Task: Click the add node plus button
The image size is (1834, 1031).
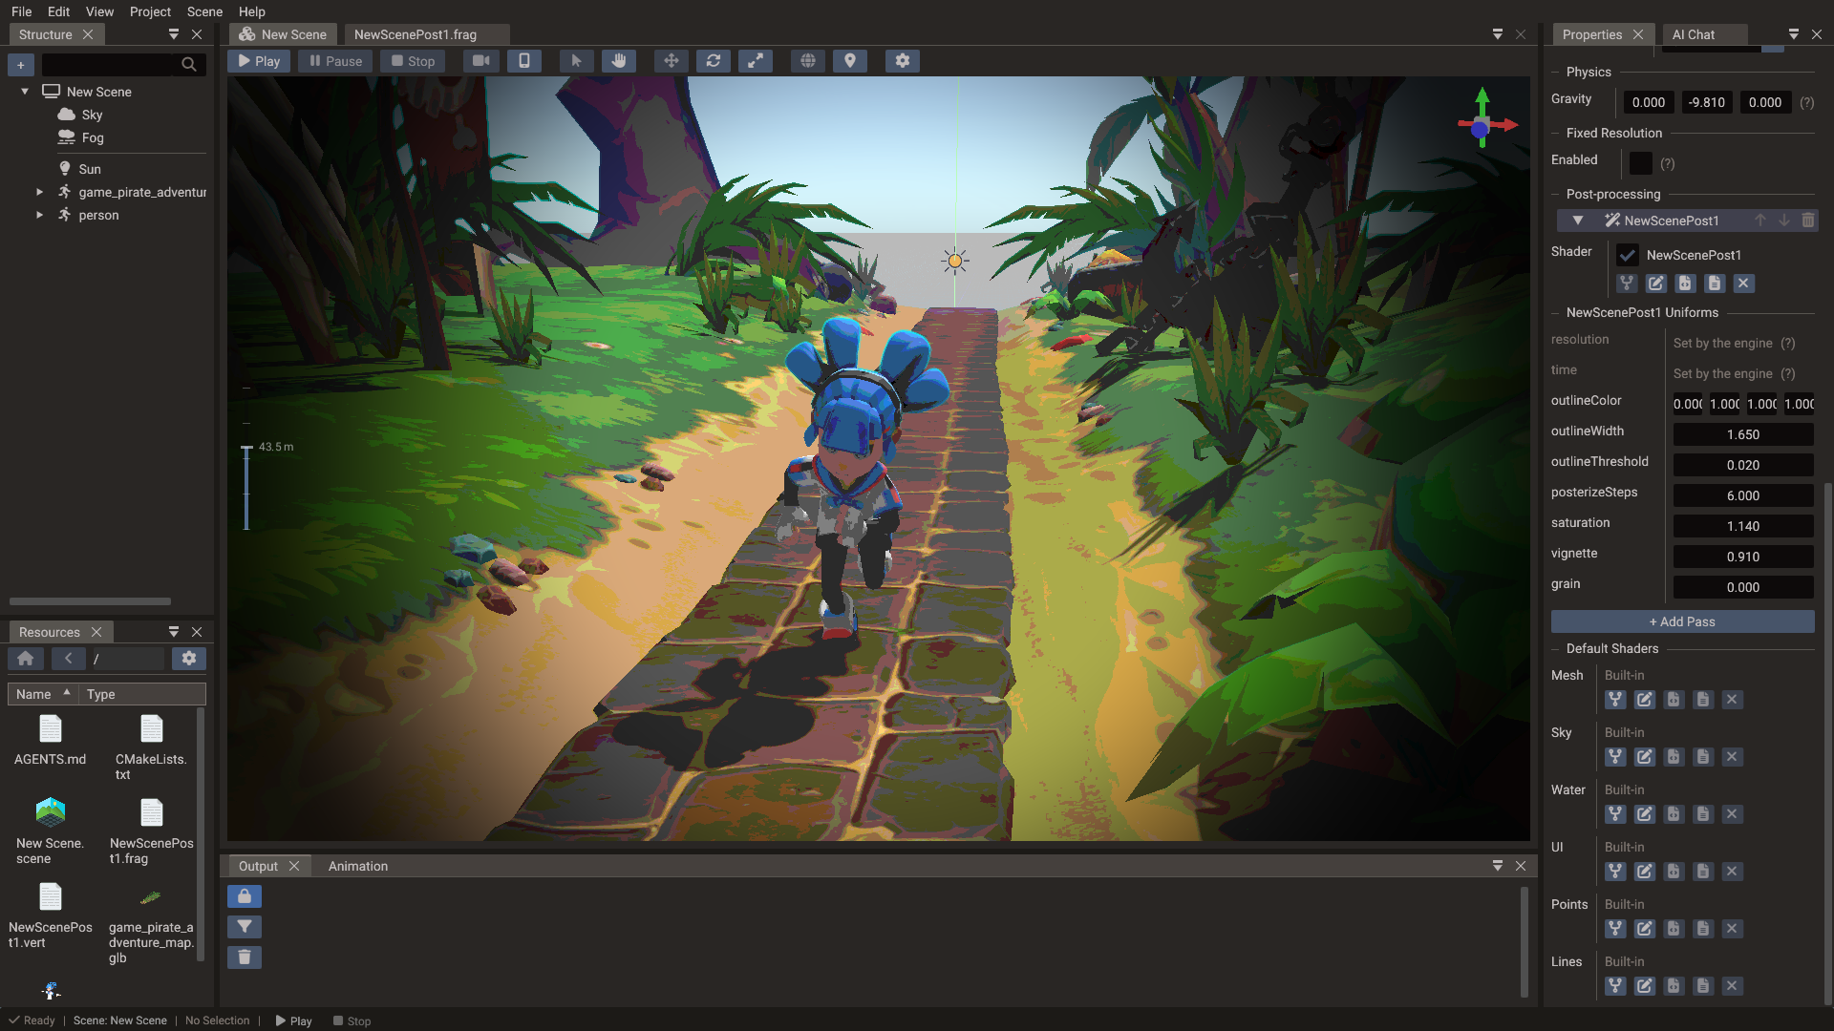Action: pos(21,65)
